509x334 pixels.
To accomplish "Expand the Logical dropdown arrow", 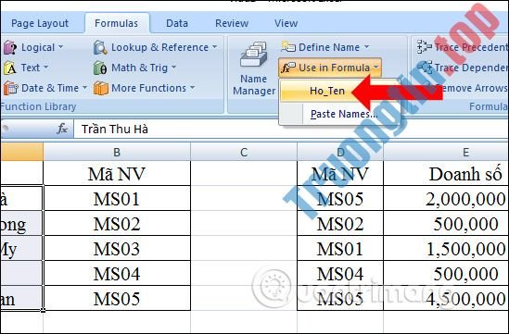I will (61, 47).
